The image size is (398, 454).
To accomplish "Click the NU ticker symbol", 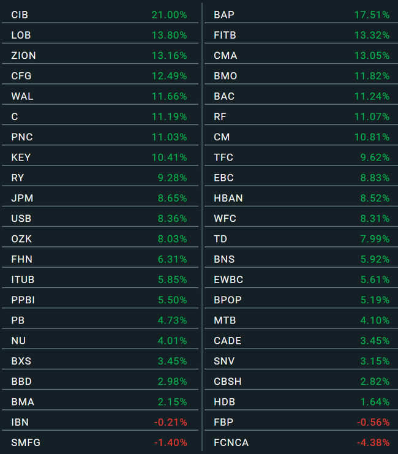I will click(x=18, y=341).
